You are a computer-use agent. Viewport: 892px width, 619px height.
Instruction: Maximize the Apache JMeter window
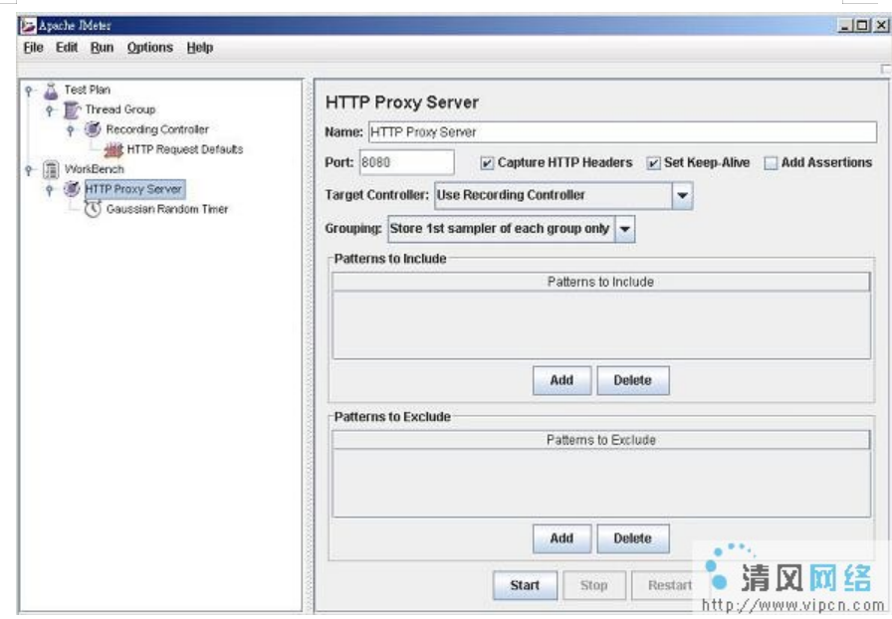[x=863, y=26]
